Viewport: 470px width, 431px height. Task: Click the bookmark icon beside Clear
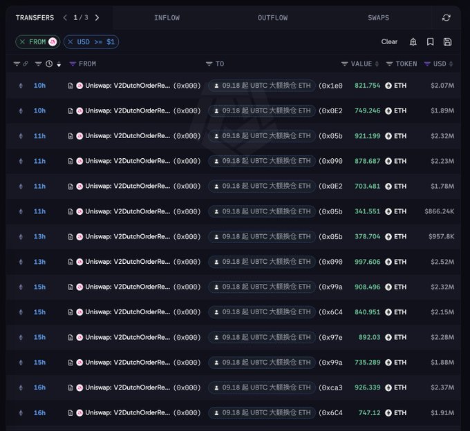430,41
